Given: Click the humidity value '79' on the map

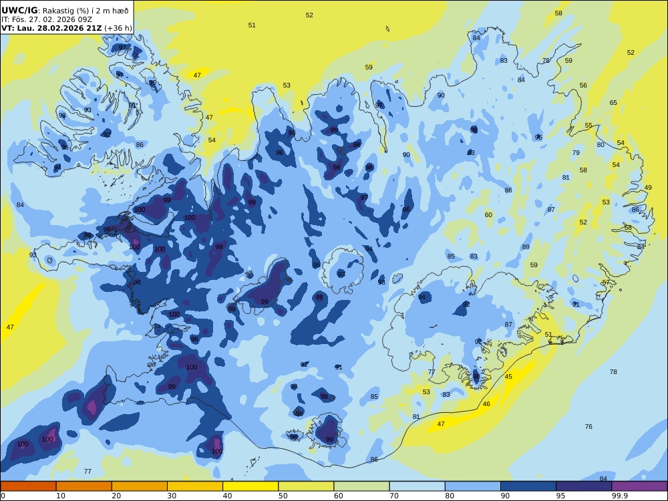Looking at the screenshot, I should pyautogui.click(x=576, y=152).
